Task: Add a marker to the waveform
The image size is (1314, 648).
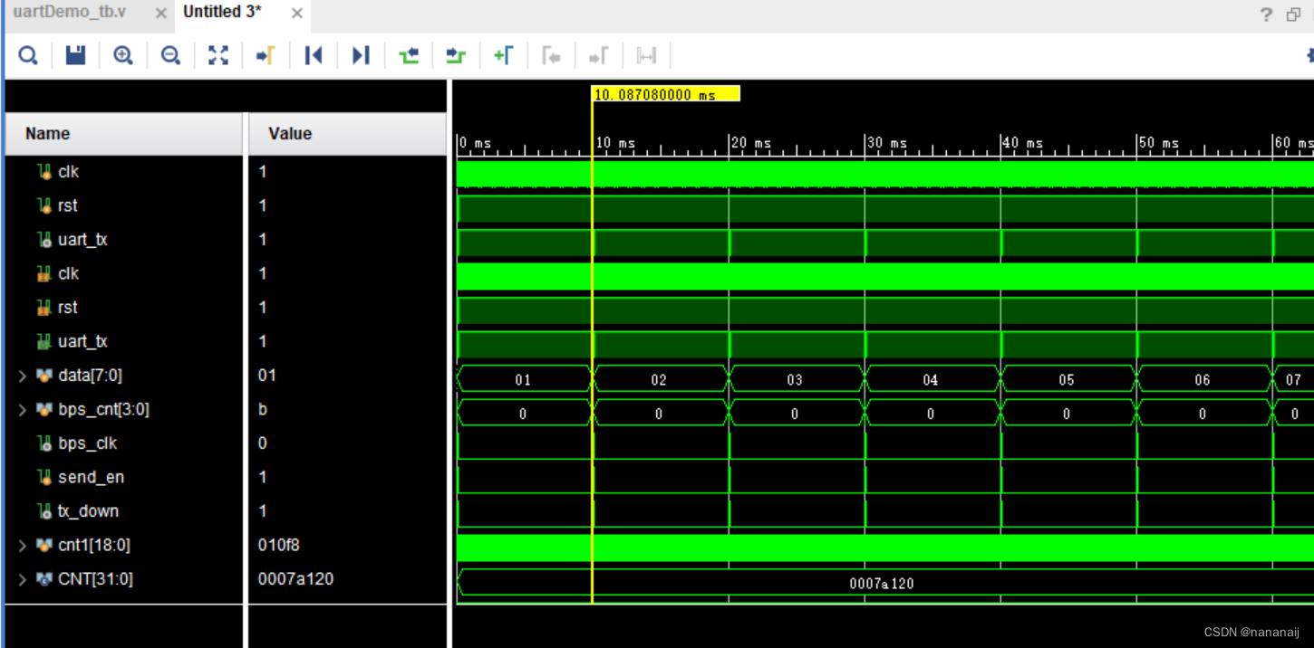Action: [x=503, y=56]
